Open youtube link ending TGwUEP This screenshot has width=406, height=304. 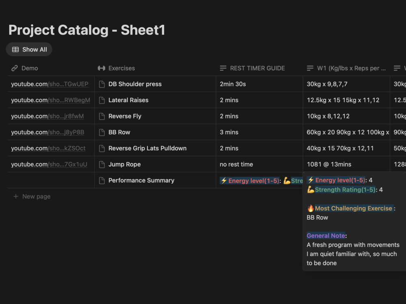pos(50,84)
